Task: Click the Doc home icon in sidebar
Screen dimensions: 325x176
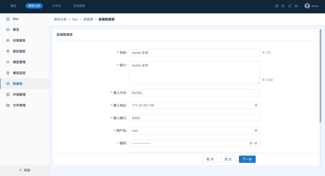Action: coord(8,19)
